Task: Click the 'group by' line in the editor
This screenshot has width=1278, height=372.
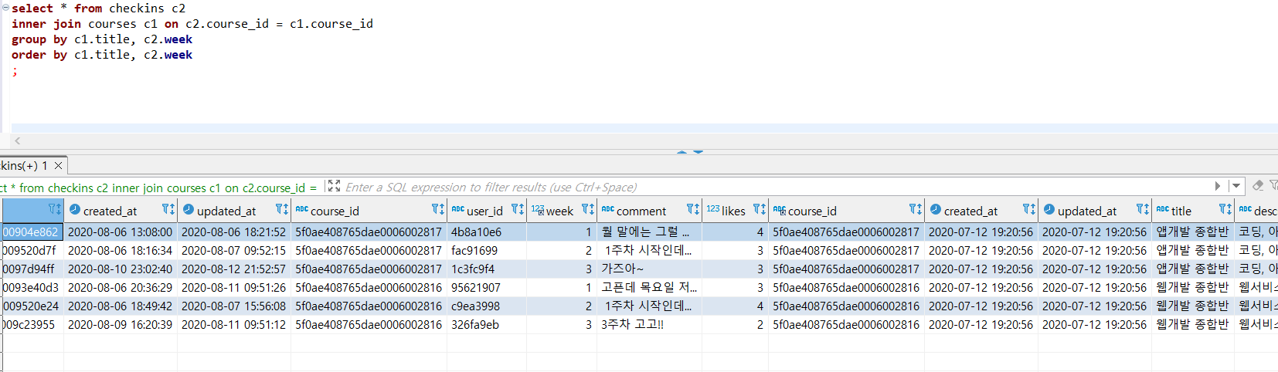Action: click(x=102, y=39)
